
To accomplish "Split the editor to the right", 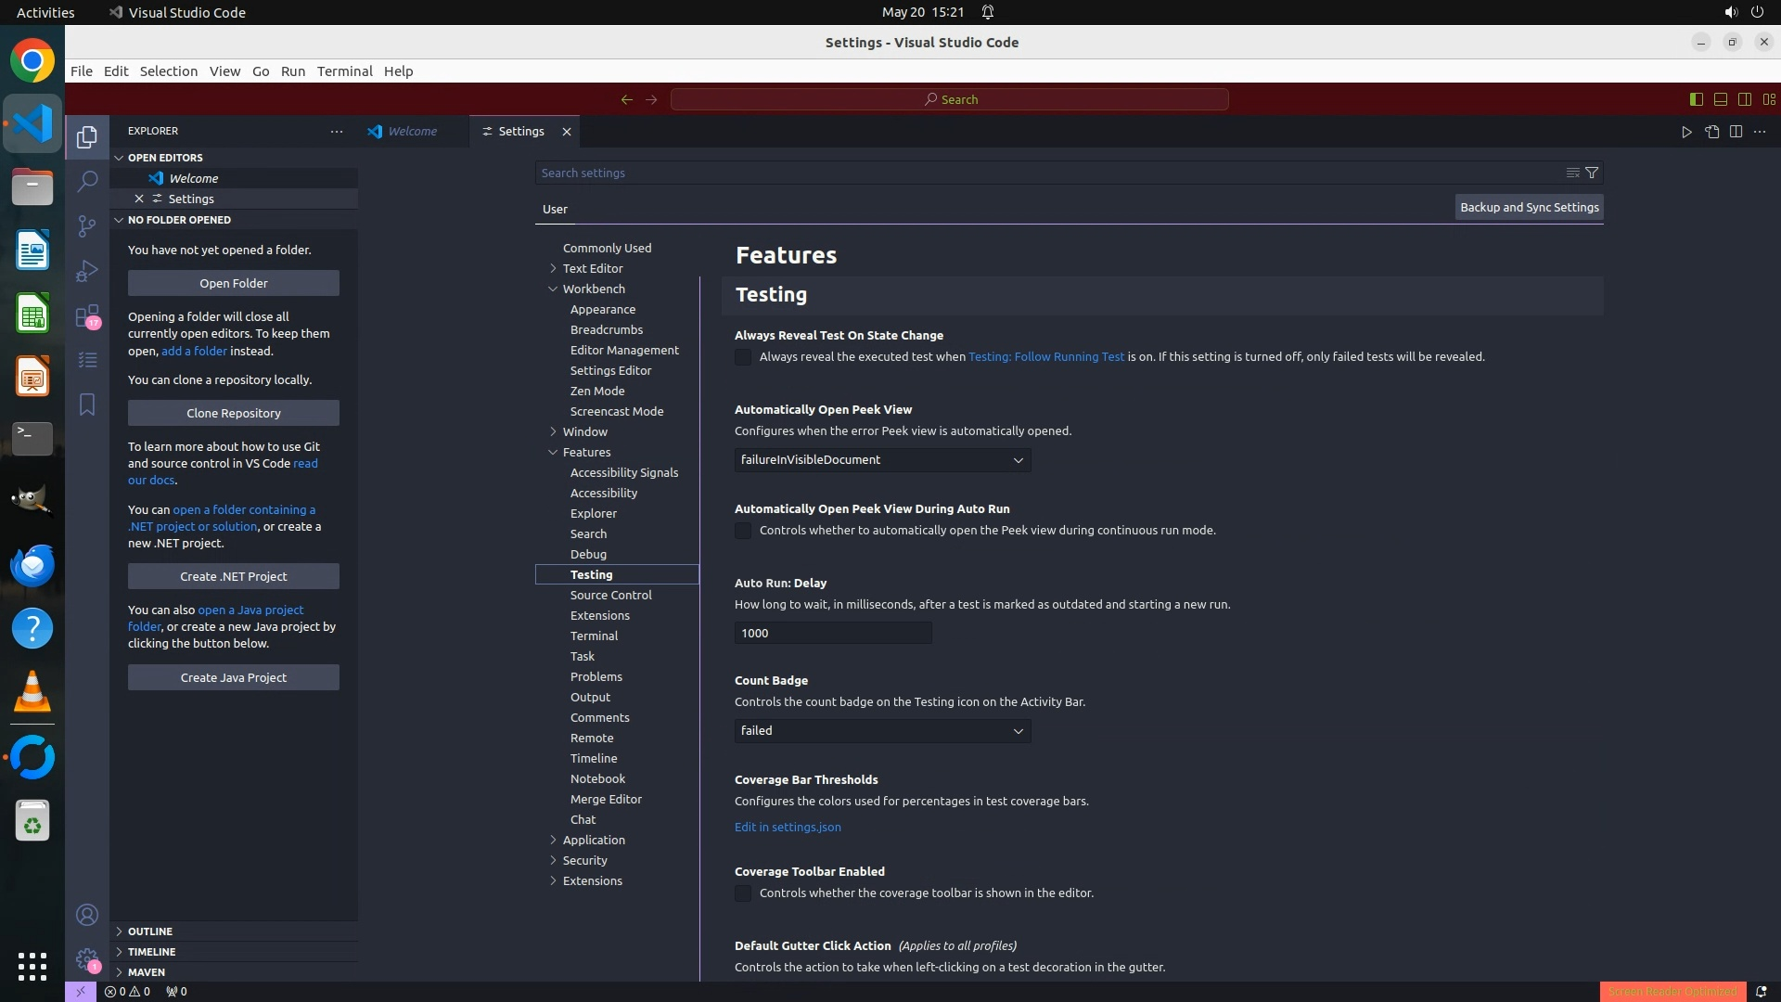I will click(1736, 132).
